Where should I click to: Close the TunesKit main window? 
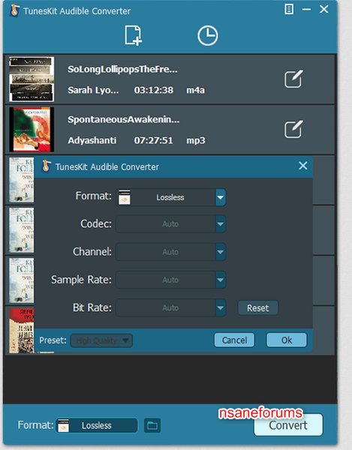click(x=324, y=9)
